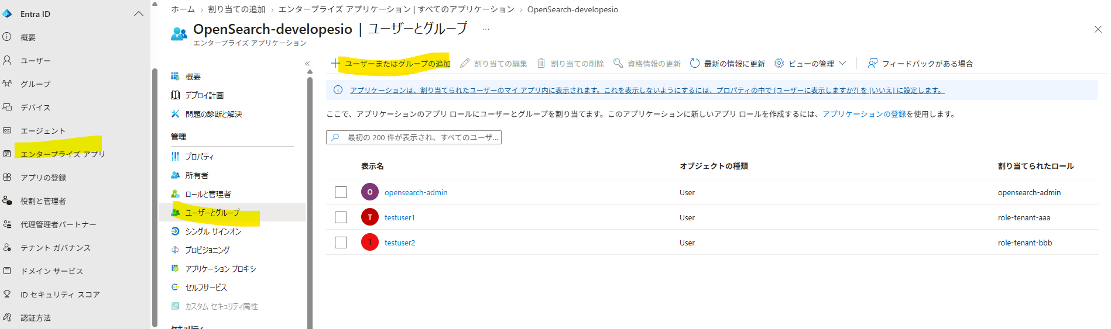Image resolution: width=1111 pixels, height=329 pixels.
Task: Click the ロールと管理者 icon in app menu
Action: [175, 193]
